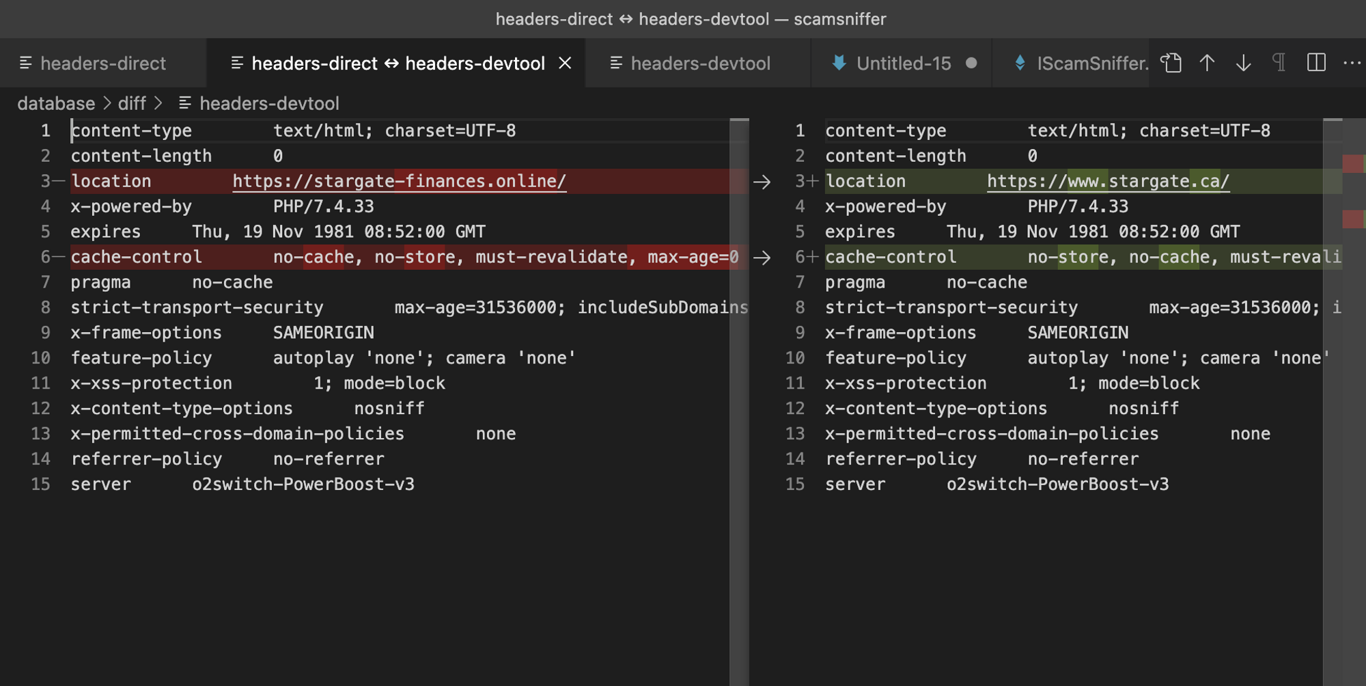This screenshot has height=686, width=1366.
Task: Jump to next change down arrow
Action: point(1243,63)
